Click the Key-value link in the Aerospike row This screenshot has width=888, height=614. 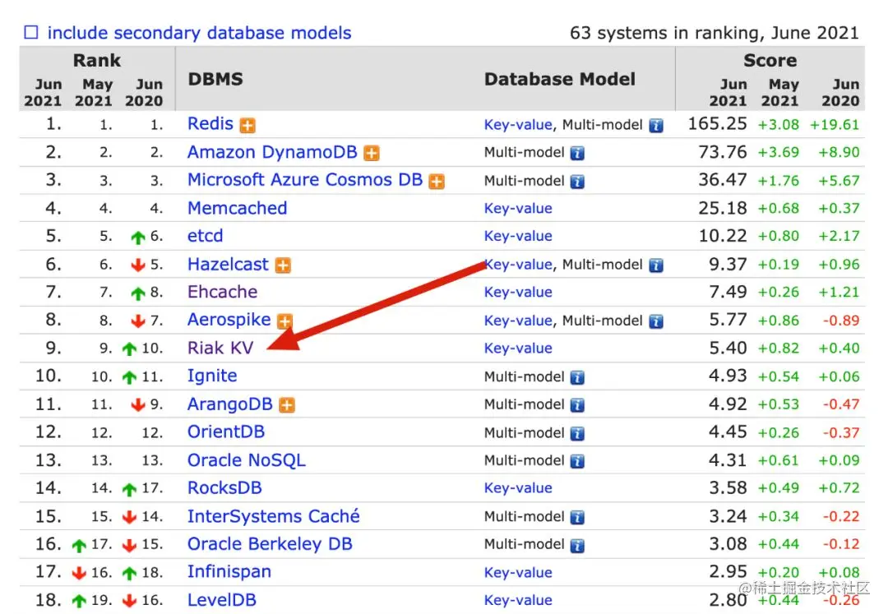pos(518,321)
